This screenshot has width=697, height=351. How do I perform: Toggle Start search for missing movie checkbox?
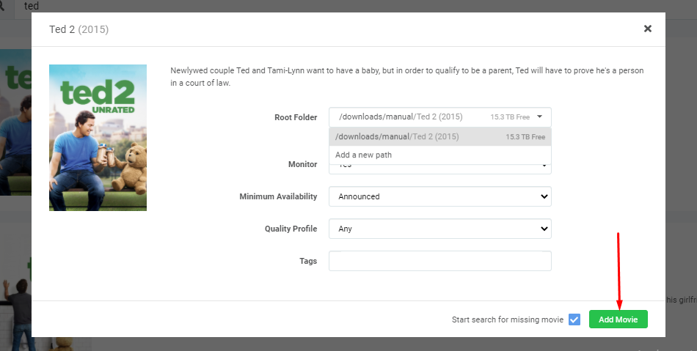pyautogui.click(x=574, y=319)
